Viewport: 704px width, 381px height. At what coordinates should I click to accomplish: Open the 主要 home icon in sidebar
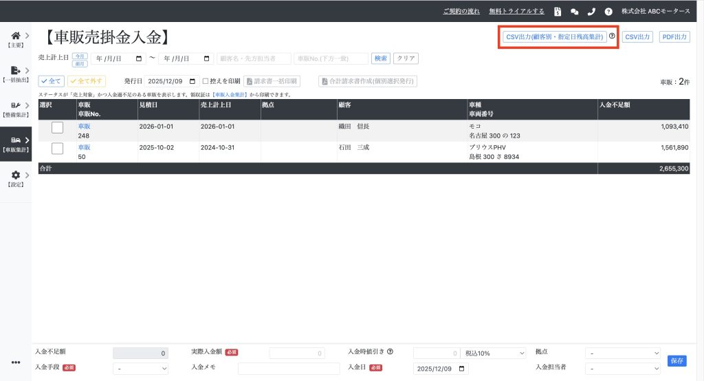point(15,36)
